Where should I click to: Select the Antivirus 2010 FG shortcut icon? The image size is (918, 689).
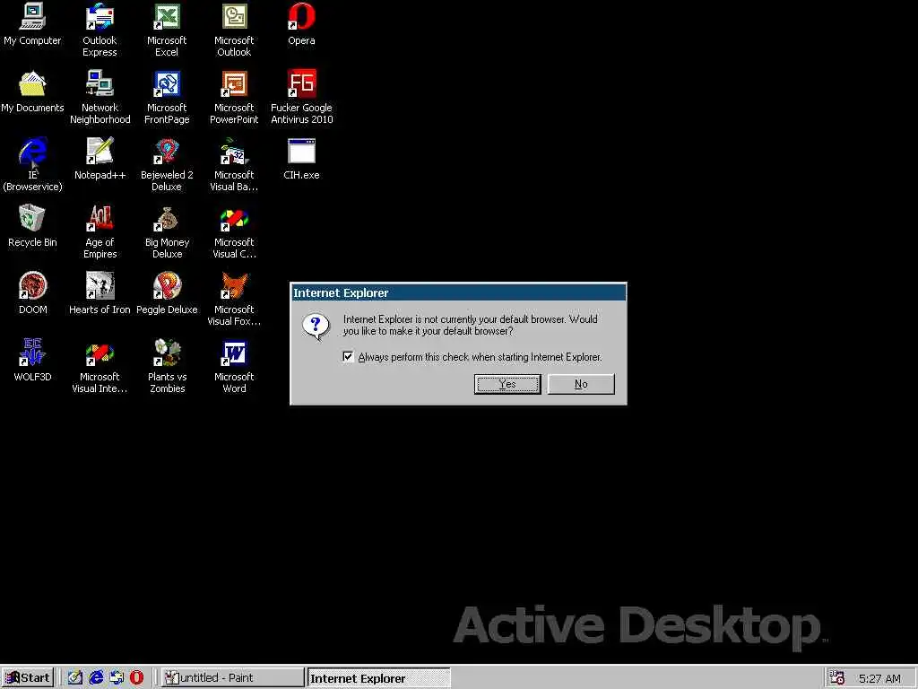(x=301, y=83)
